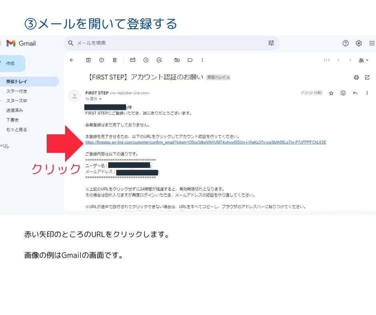376x315 pixels.
Task: Expand the もっと見る sidebar section
Action: tap(16, 130)
